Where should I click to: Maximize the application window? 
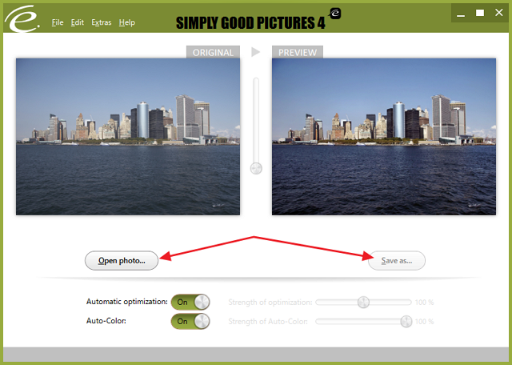tap(480, 13)
